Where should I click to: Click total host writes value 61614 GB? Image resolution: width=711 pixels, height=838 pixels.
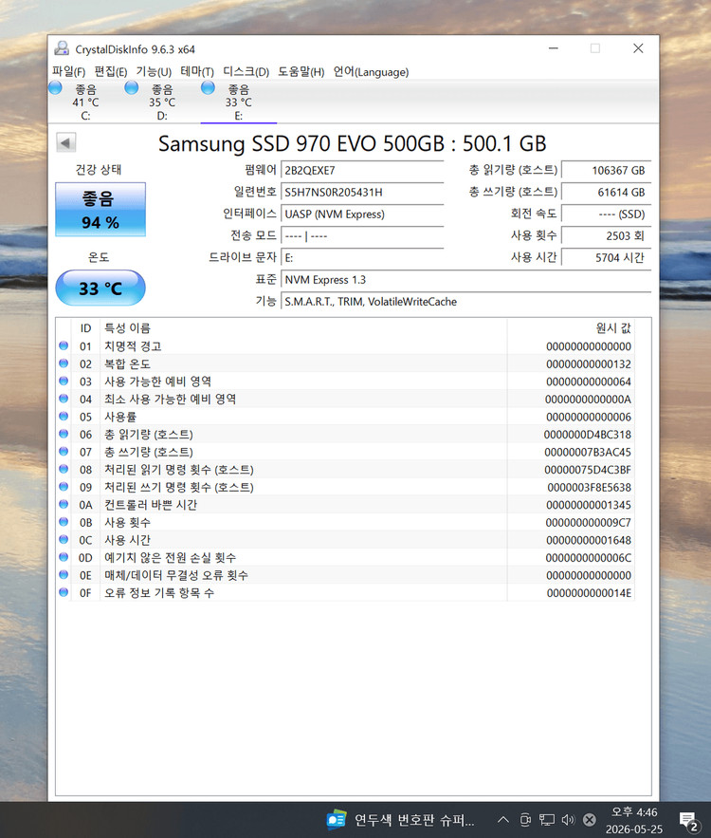coord(607,193)
